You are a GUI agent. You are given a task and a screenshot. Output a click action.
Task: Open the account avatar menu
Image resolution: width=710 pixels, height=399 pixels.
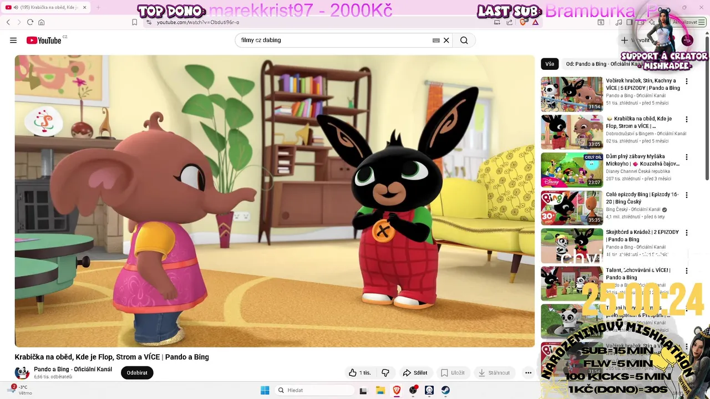click(687, 40)
